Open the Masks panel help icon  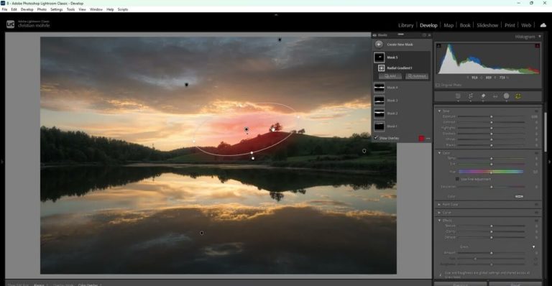tap(424, 35)
